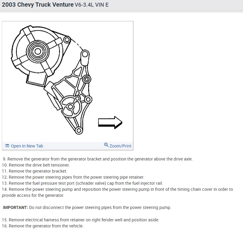Click step 11 Remove the generator bracket
Image resolution: width=243 pixels, height=235 pixels.
34,171
